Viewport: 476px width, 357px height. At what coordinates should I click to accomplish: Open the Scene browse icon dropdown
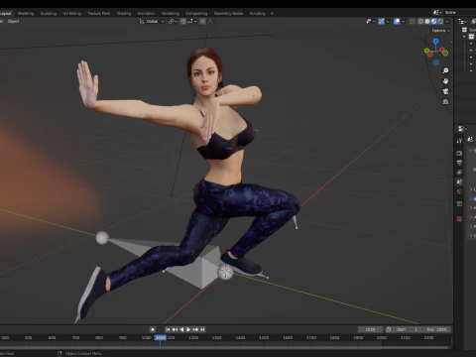coord(437,12)
